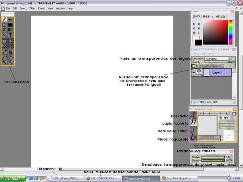
Task: Click Layers list scroll down arrow
Action: (x=234, y=97)
